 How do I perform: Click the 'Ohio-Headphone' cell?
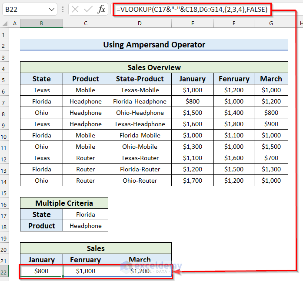(140, 113)
